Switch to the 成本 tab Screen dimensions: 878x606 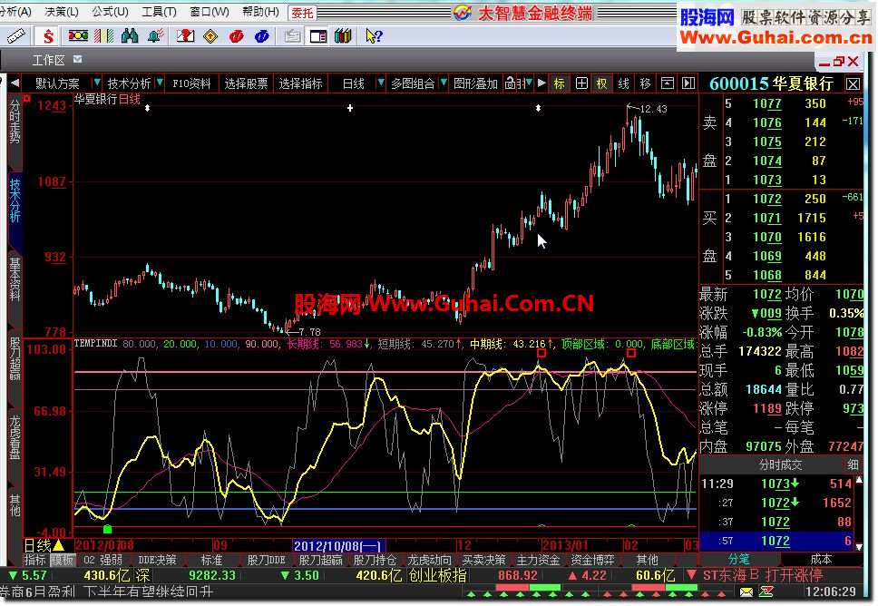[822, 559]
